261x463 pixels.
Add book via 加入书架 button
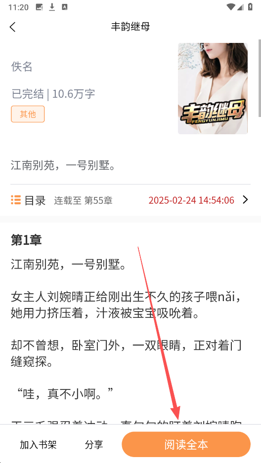pos(38,444)
